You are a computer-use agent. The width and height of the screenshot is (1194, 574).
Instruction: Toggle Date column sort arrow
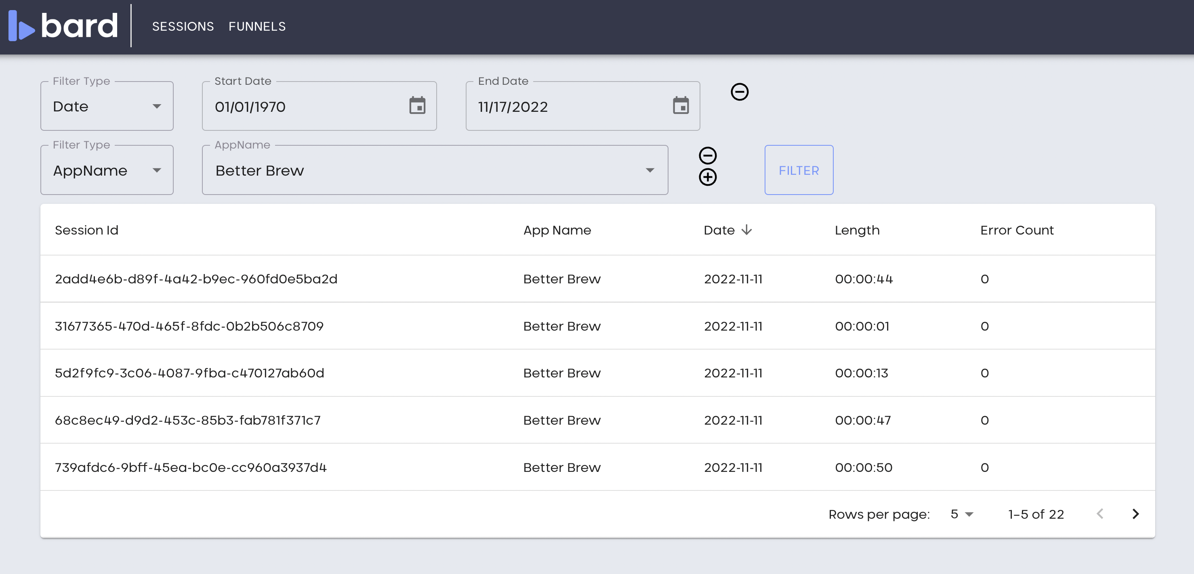746,230
